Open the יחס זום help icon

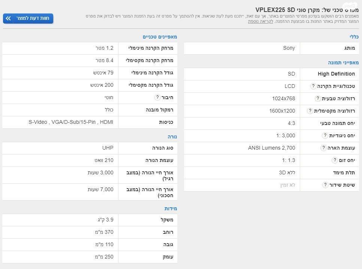click(x=335, y=161)
